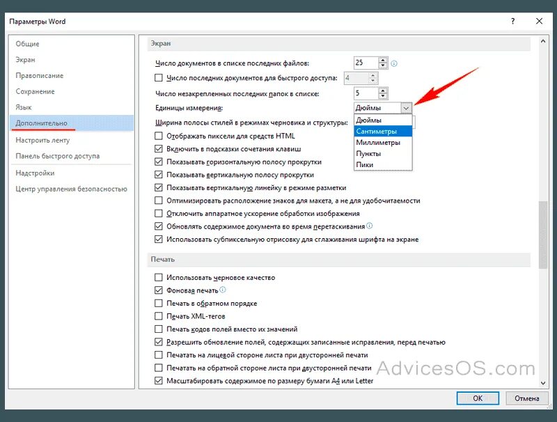The width and height of the screenshot is (557, 422).
Task: Toggle Показывать вертикальную линейку в режиме разметки
Action: [x=159, y=187]
